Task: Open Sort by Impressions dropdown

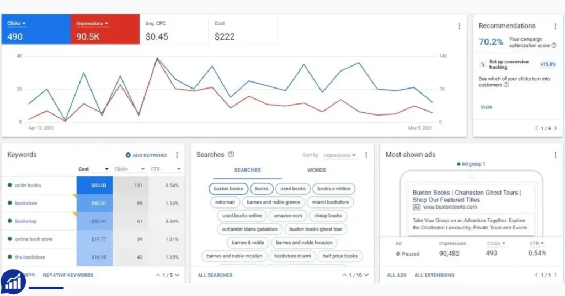Action: point(339,155)
